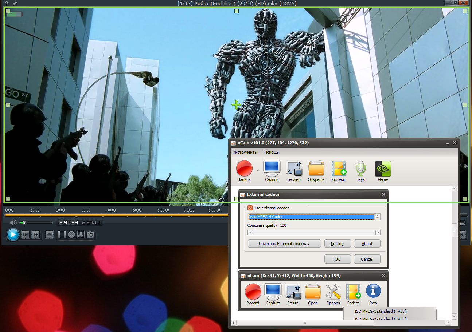
Task: Play the video in the media player
Action: (x=13, y=234)
